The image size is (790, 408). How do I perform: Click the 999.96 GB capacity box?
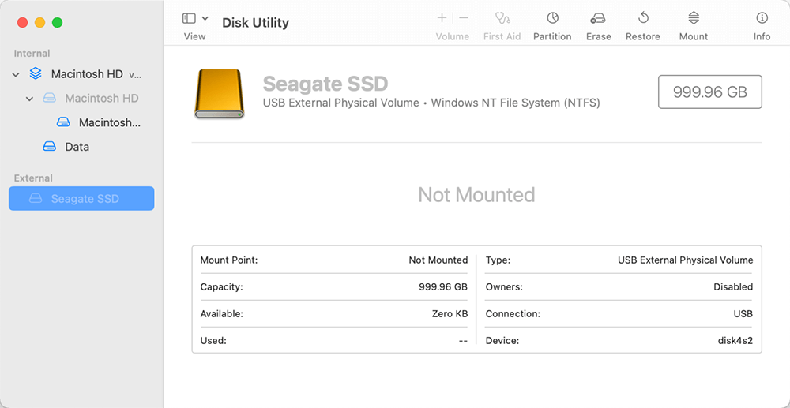point(709,92)
